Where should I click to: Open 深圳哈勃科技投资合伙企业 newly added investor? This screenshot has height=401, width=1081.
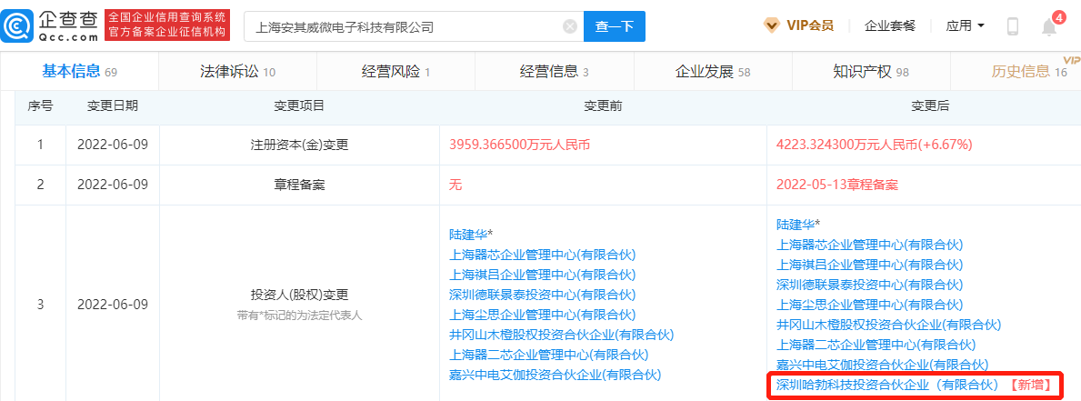pyautogui.click(x=888, y=386)
